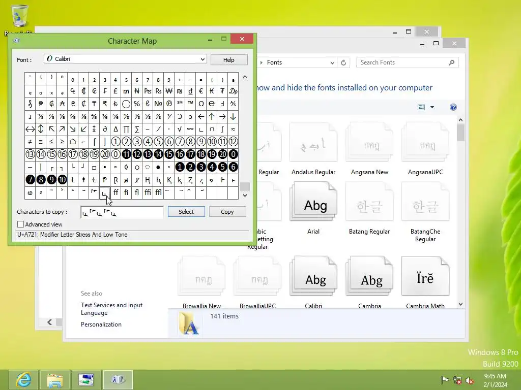Select the Angsana New font

pyautogui.click(x=369, y=149)
